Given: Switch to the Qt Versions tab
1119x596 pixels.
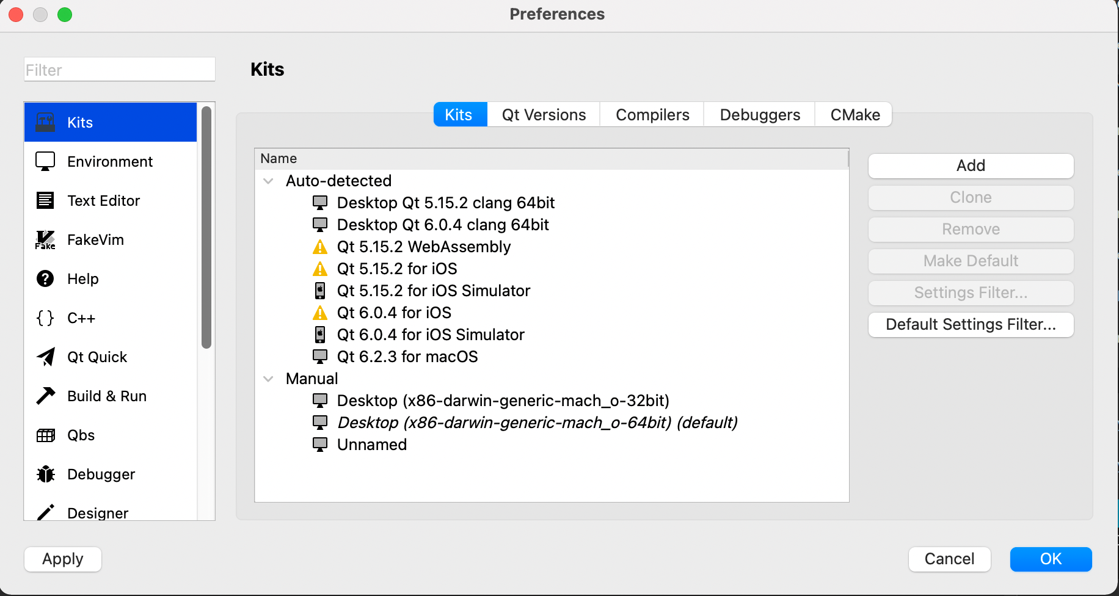Looking at the screenshot, I should 542,114.
